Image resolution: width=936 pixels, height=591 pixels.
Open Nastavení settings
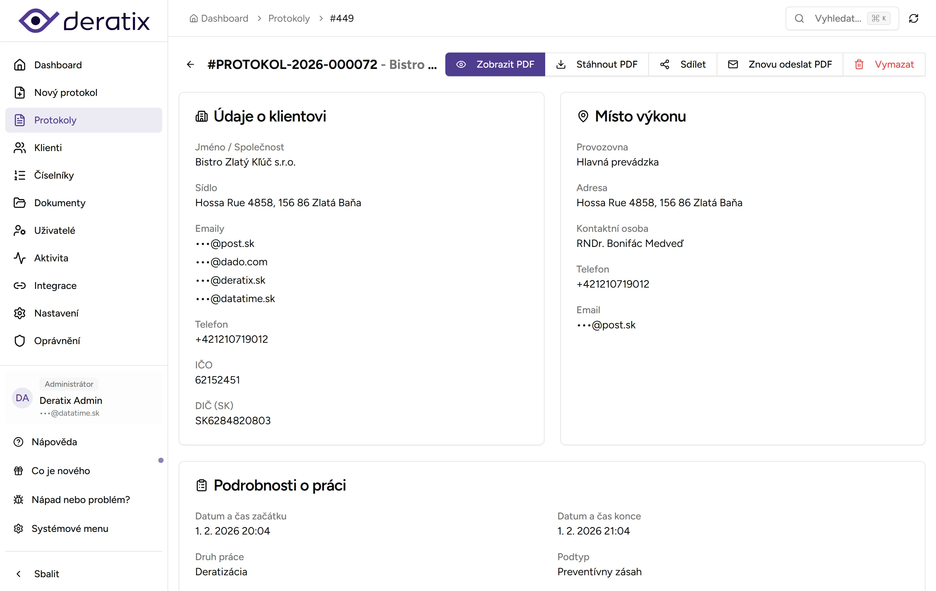point(57,313)
